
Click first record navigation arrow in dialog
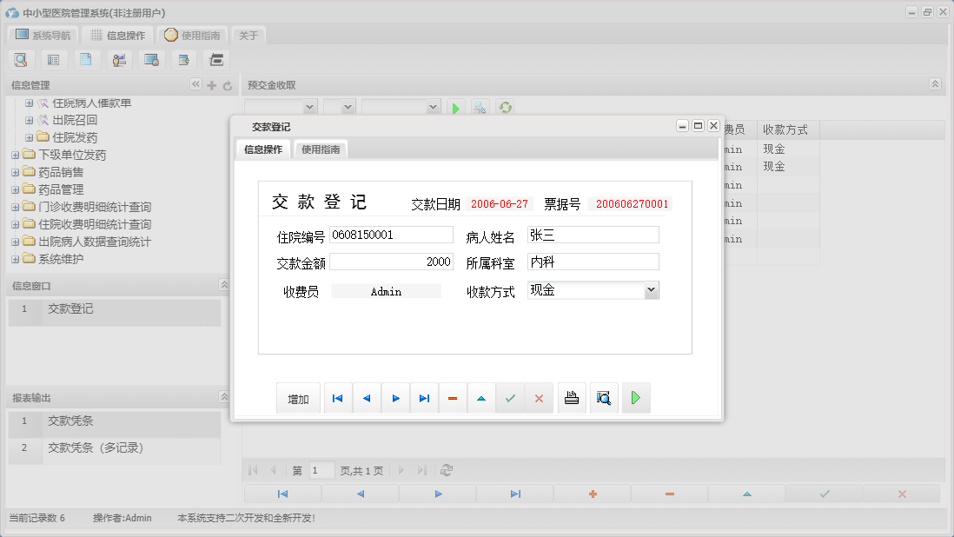pyautogui.click(x=338, y=398)
